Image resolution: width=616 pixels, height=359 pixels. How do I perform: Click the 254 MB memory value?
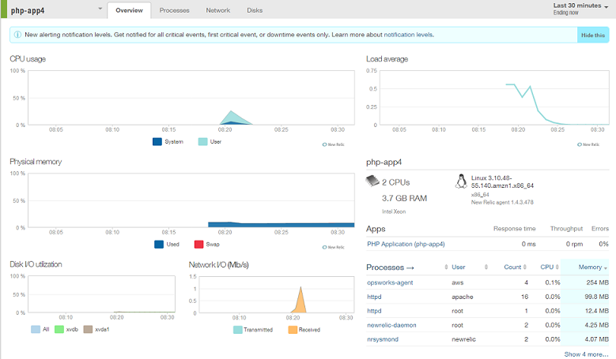(597, 282)
